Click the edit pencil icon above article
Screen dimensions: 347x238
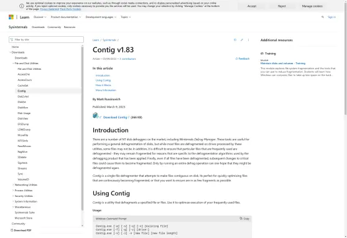pyautogui.click(x=242, y=40)
